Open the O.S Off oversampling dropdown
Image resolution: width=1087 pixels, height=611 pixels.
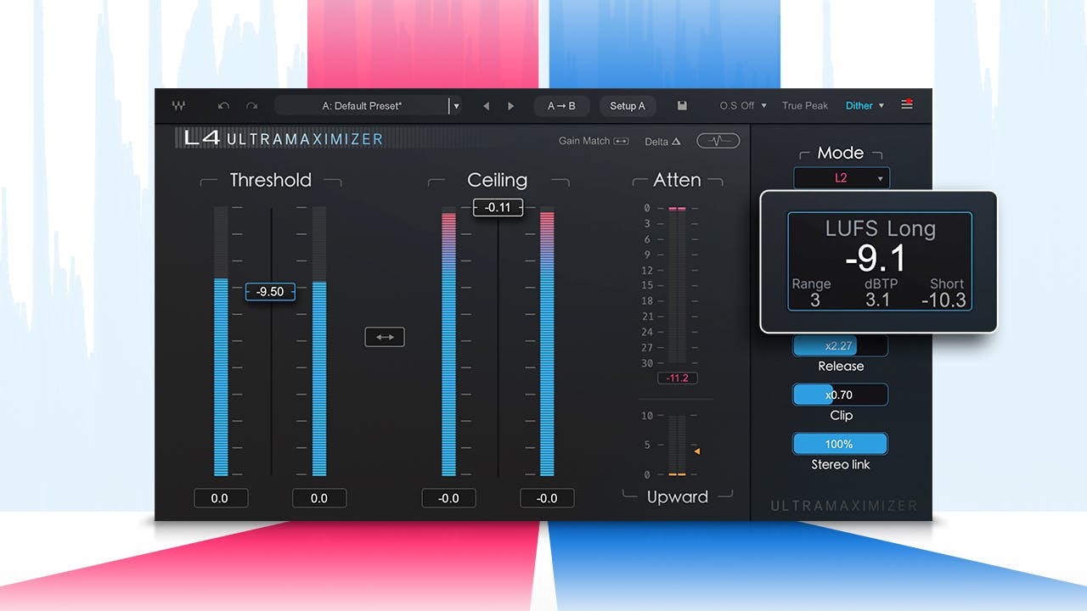(x=741, y=105)
